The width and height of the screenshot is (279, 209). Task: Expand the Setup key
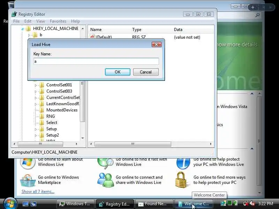coord(36,129)
